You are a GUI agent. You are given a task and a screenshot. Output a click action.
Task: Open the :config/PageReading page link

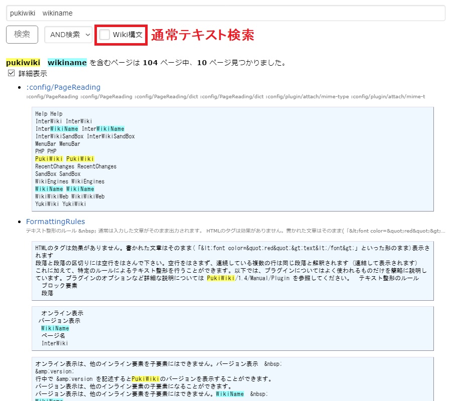point(63,86)
